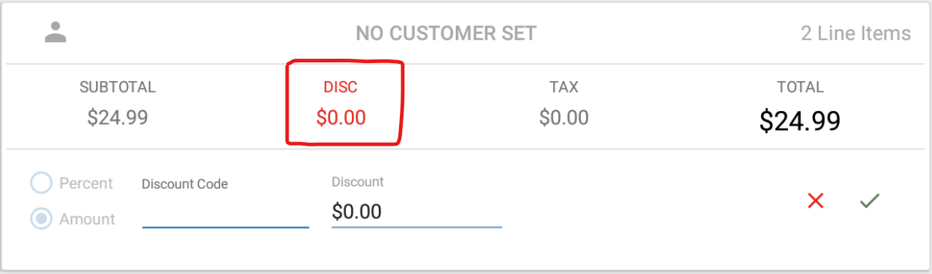
Task: Click the Amount option label
Action: tap(87, 218)
